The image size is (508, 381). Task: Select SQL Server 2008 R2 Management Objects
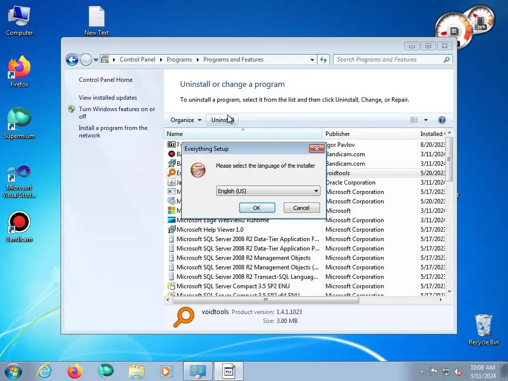[243, 258]
